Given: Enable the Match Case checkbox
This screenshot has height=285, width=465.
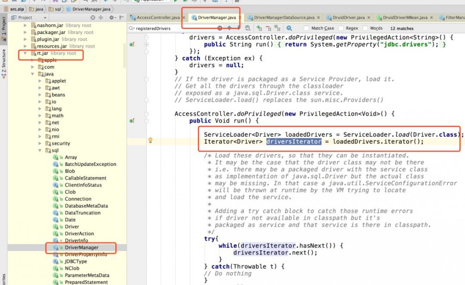Looking at the screenshot, I should [x=307, y=28].
